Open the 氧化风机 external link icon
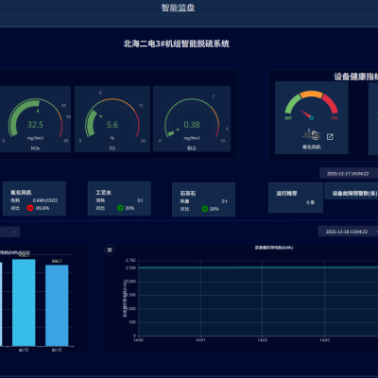Screen dimensions: 378x378 tap(330, 137)
